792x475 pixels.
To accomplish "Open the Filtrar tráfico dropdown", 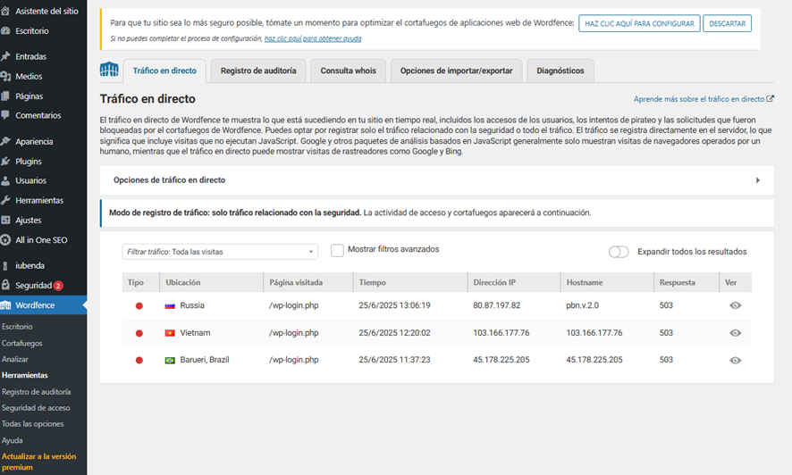I will 220,252.
